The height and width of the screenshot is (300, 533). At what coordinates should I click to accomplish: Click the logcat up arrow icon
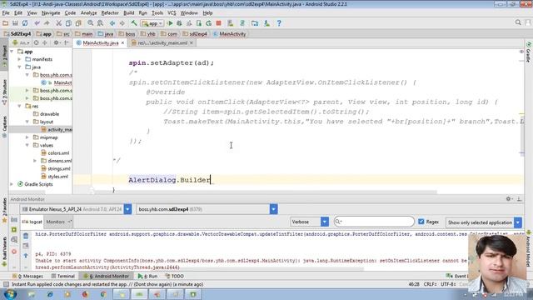[26, 256]
